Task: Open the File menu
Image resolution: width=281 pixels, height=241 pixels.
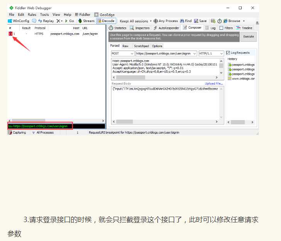Action: [12, 15]
